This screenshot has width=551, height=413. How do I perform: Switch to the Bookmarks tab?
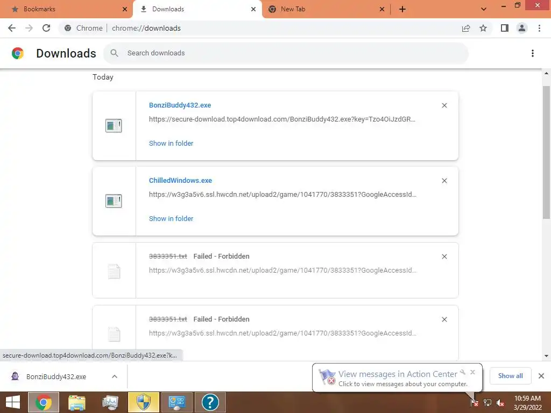pyautogui.click(x=67, y=9)
